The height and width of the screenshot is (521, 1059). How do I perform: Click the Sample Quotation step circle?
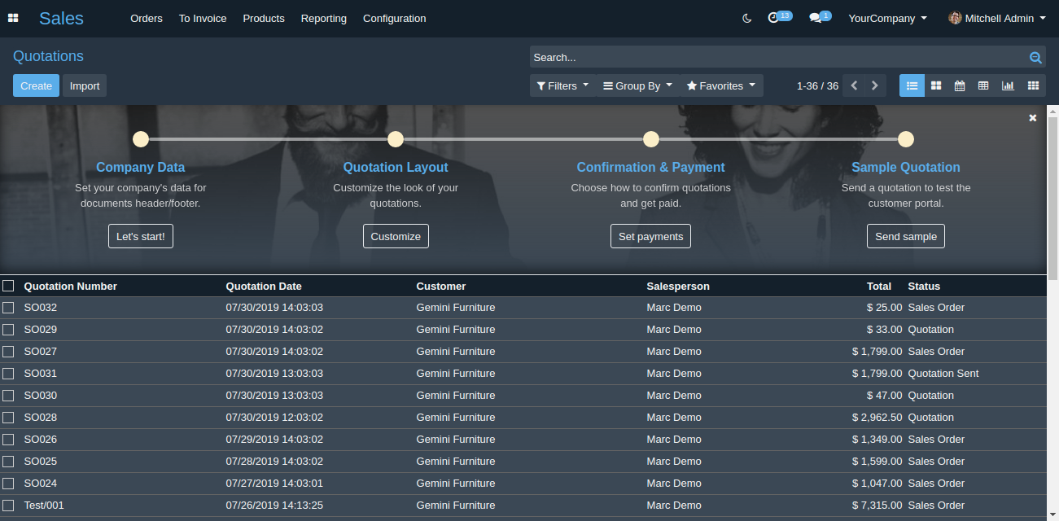pos(906,139)
